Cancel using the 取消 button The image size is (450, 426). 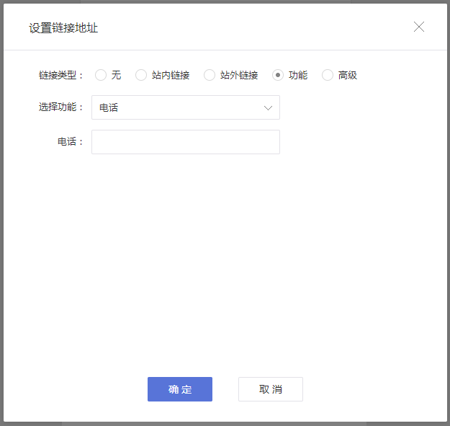click(271, 389)
